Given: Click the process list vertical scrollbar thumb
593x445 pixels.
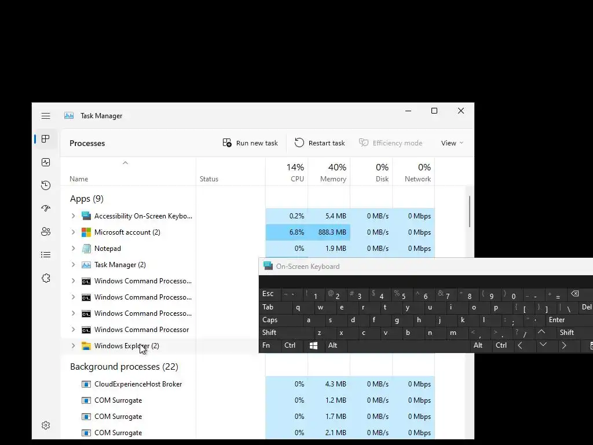Looking at the screenshot, I should point(470,211).
